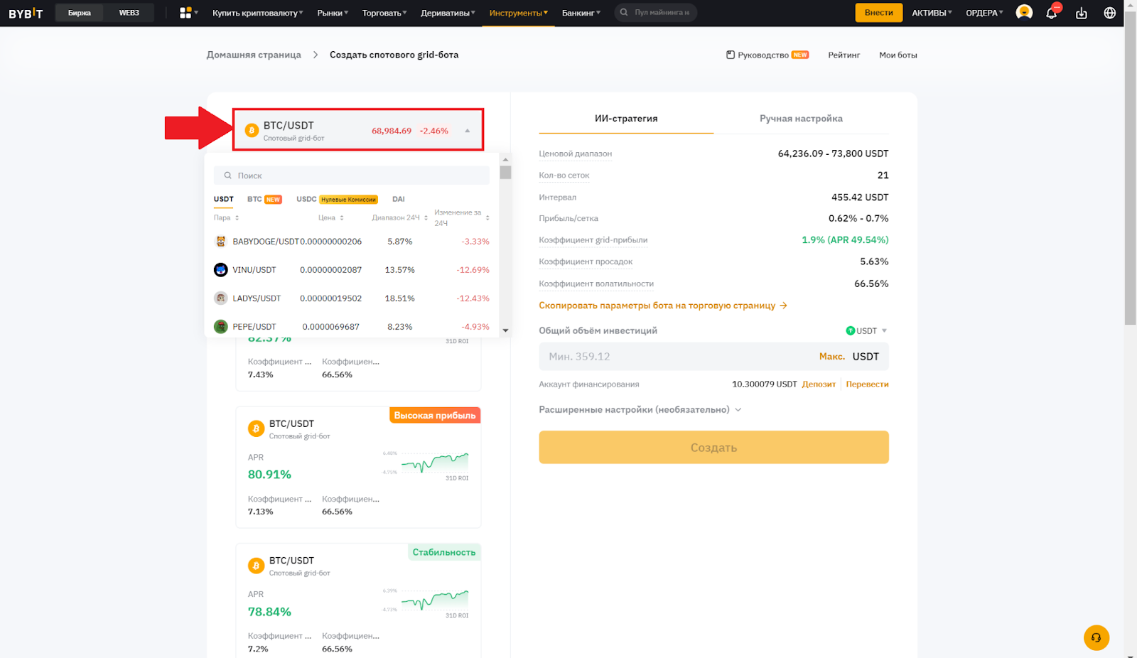Click the Bitcoin icon in High Profit card

[x=256, y=428]
